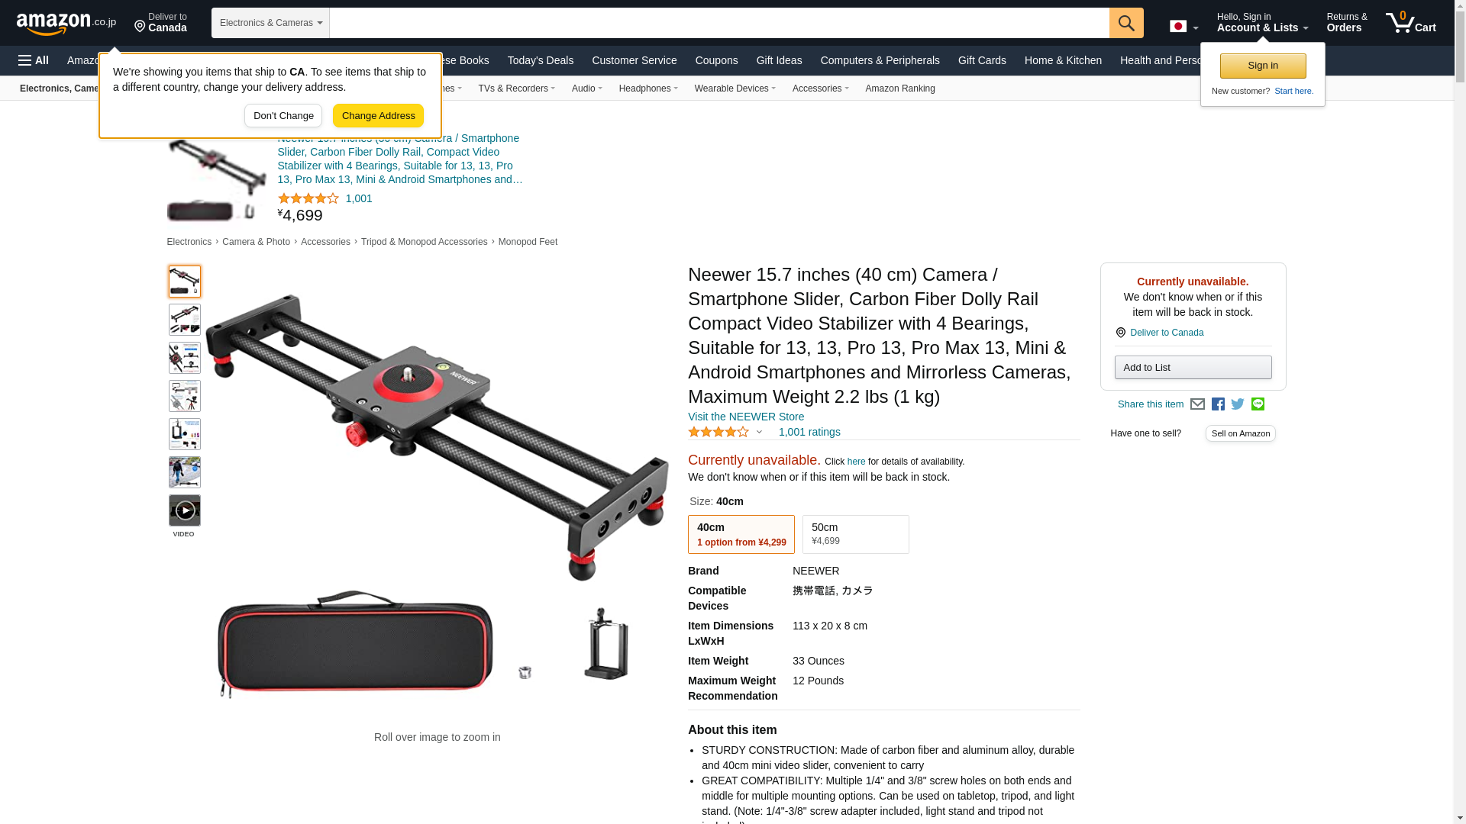Open the All hamburger menu
This screenshot has height=824, width=1466.
click(x=34, y=60)
